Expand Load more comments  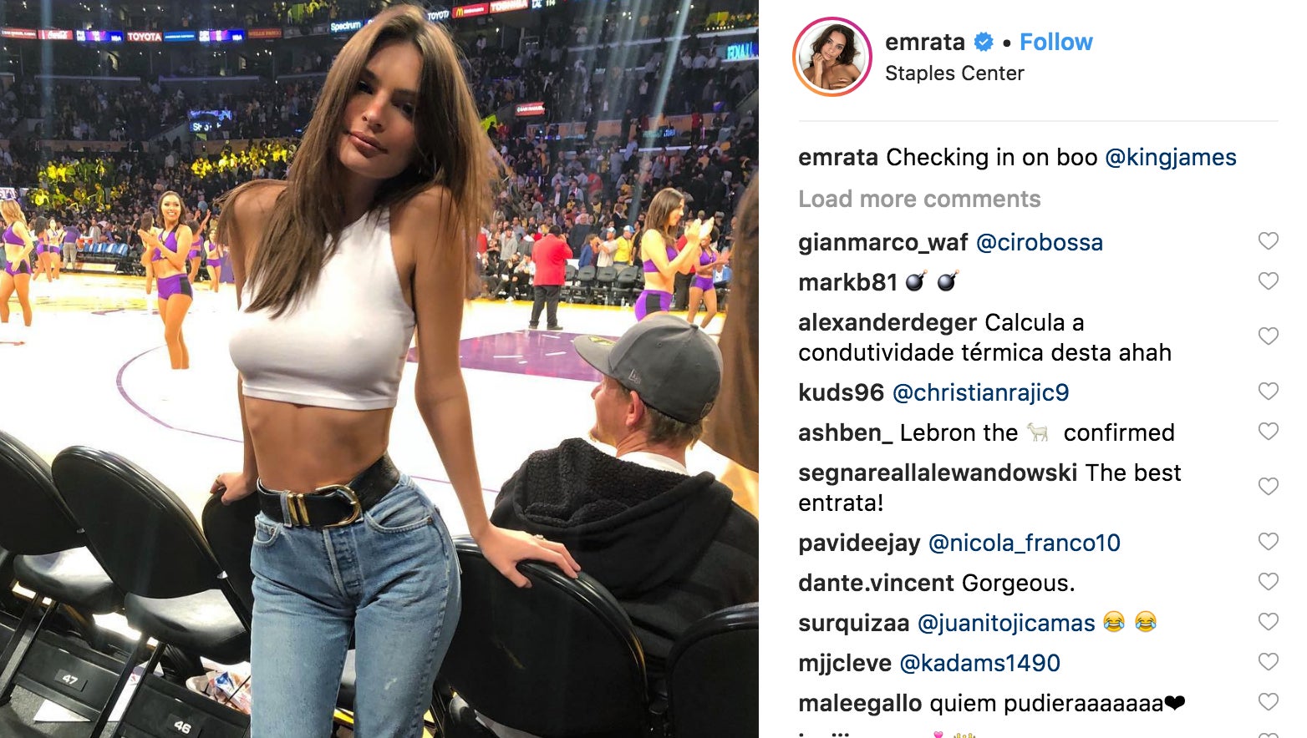click(919, 199)
